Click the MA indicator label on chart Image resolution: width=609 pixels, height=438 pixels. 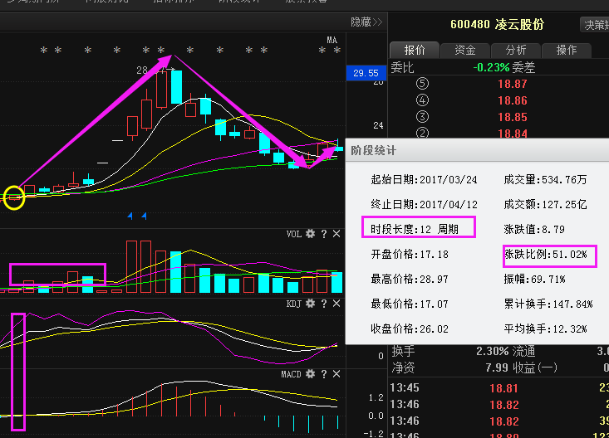[x=332, y=40]
